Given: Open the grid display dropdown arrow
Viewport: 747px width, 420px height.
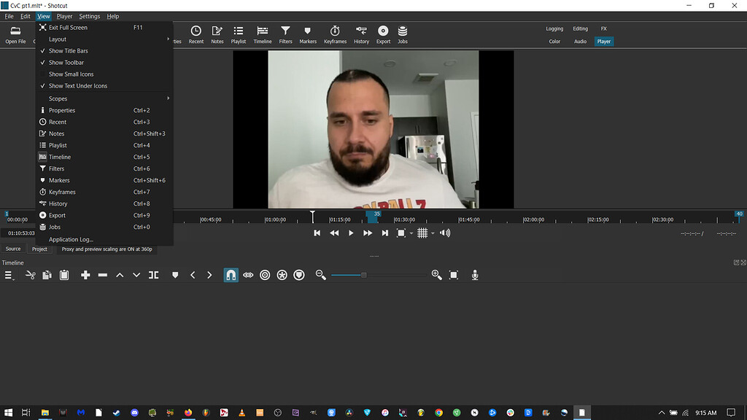Looking at the screenshot, I should [x=433, y=233].
